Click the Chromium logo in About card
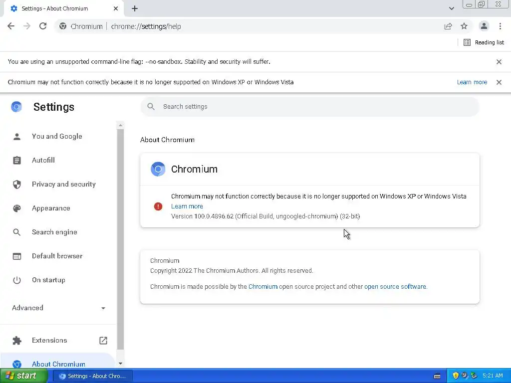The height and width of the screenshot is (383, 511). point(158,169)
